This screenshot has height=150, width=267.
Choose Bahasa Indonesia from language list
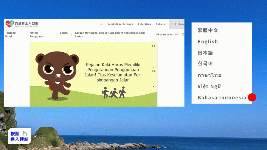[222, 98]
